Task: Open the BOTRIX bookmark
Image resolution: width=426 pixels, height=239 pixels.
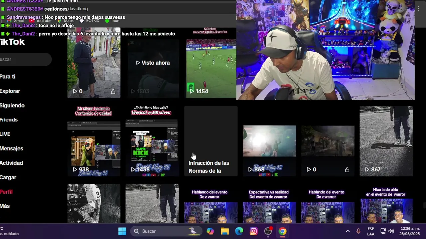Action: click(89, 21)
